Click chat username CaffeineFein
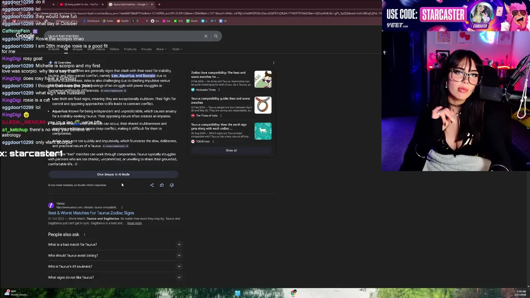Image resolution: width=530 pixels, height=298 pixels. pos(16,31)
